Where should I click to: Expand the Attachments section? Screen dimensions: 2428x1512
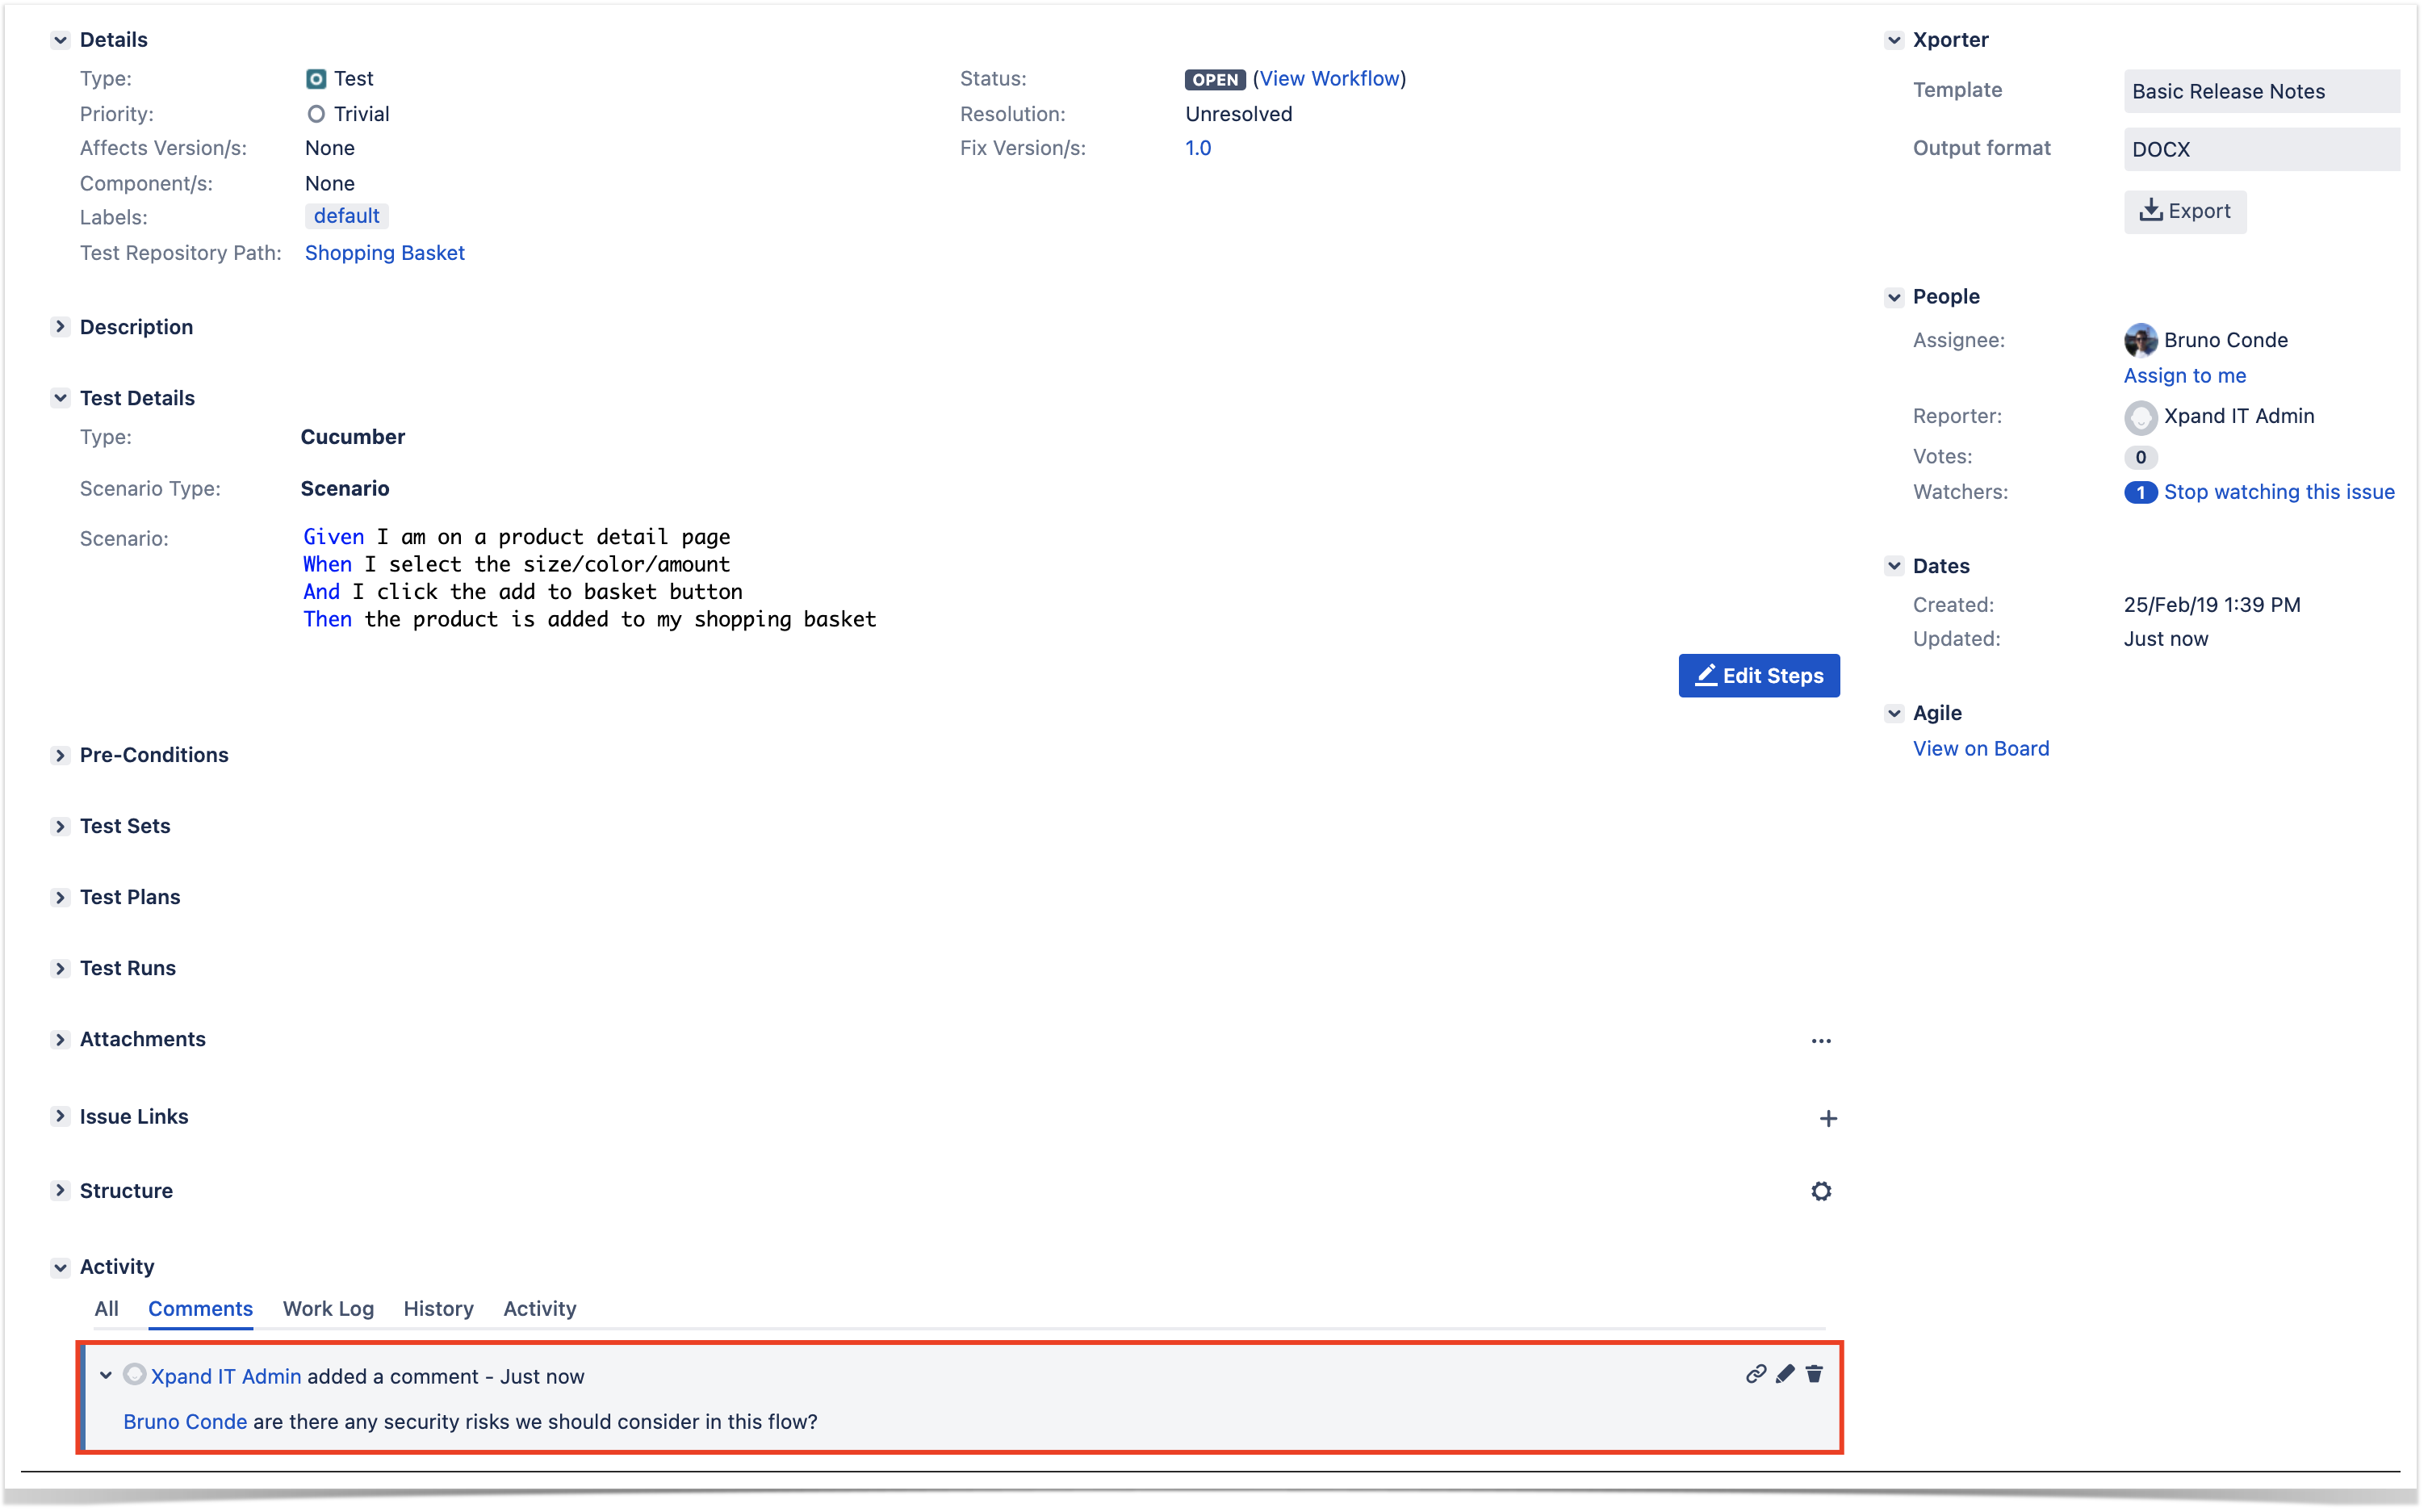coord(60,1040)
